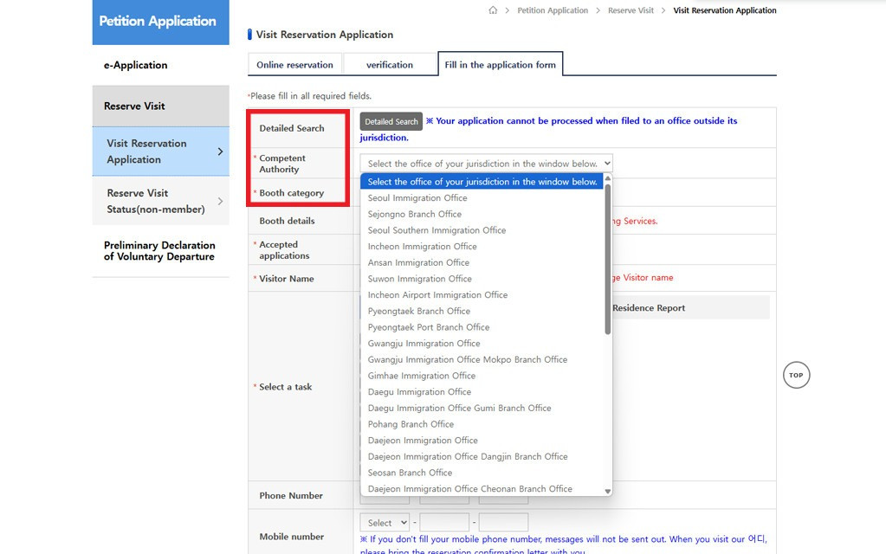Click the dropdown list scroll-down arrow
The width and height of the screenshot is (886, 554).
(607, 491)
